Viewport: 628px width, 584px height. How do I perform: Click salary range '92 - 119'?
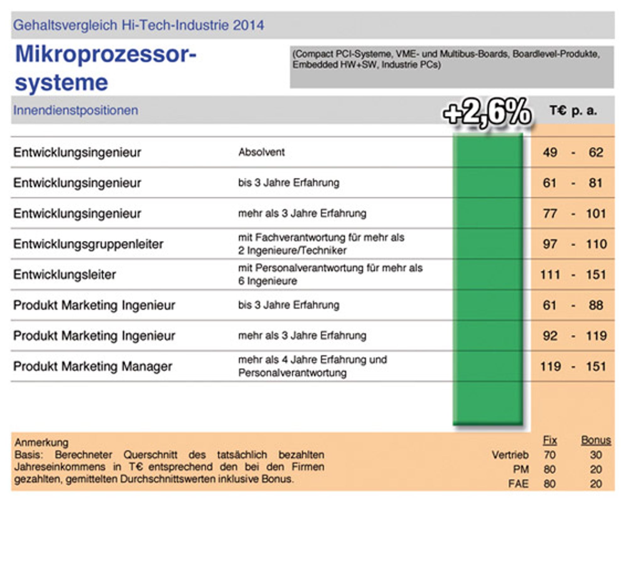pos(575,336)
